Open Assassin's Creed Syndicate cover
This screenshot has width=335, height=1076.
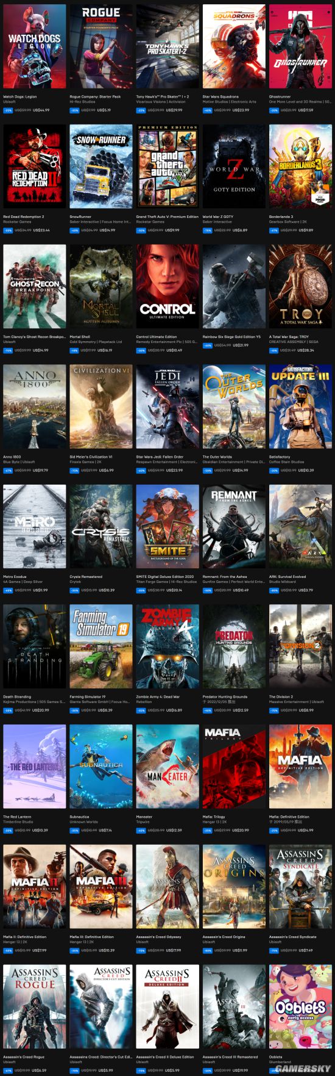[x=300, y=887]
